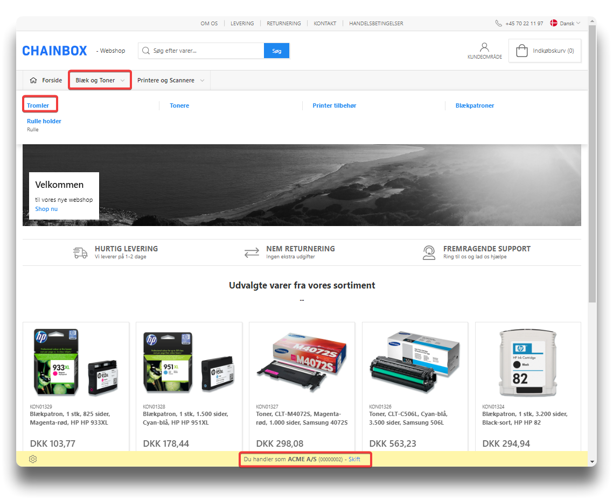Click the CHAINBOX logo
The width and height of the screenshot is (613, 500).
pos(55,51)
